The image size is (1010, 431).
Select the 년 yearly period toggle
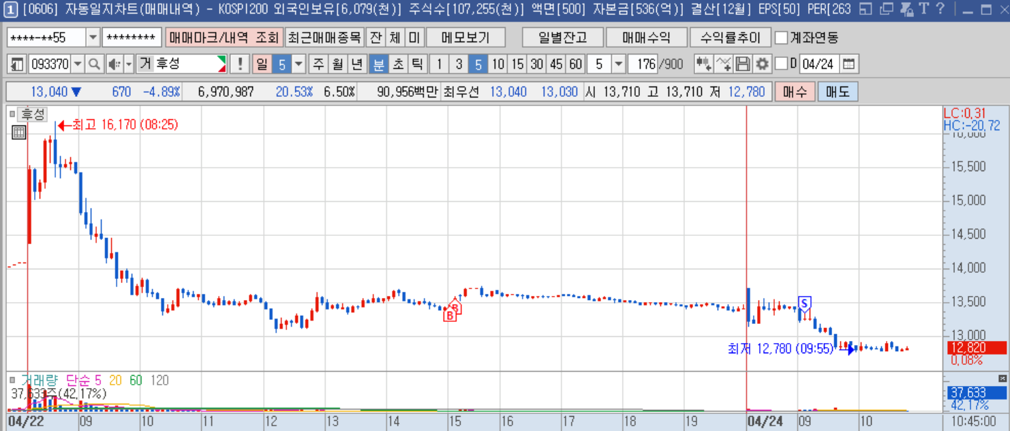[356, 64]
